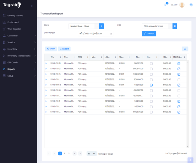Go to next page arrow
The width and height of the screenshot is (196, 163).
74,153
